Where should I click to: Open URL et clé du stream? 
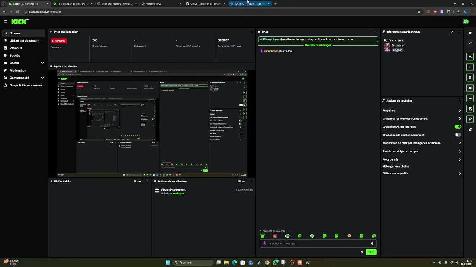point(24,41)
